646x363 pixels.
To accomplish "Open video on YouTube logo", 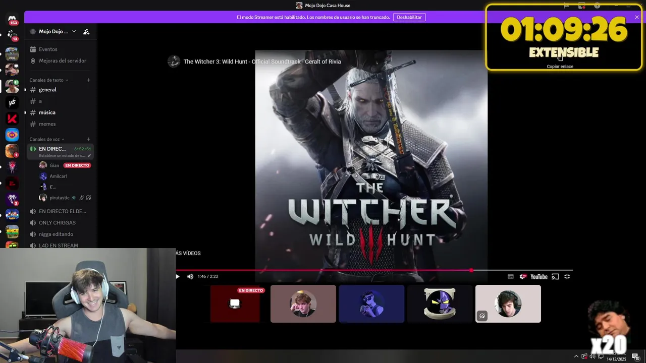I will tap(539, 276).
